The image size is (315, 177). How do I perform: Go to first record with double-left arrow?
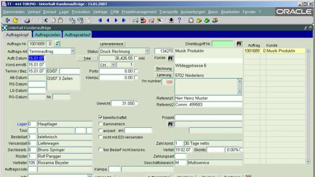tap(100, 20)
